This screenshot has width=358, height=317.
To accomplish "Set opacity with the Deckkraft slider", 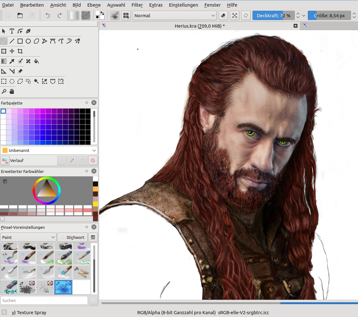I will (x=273, y=15).
